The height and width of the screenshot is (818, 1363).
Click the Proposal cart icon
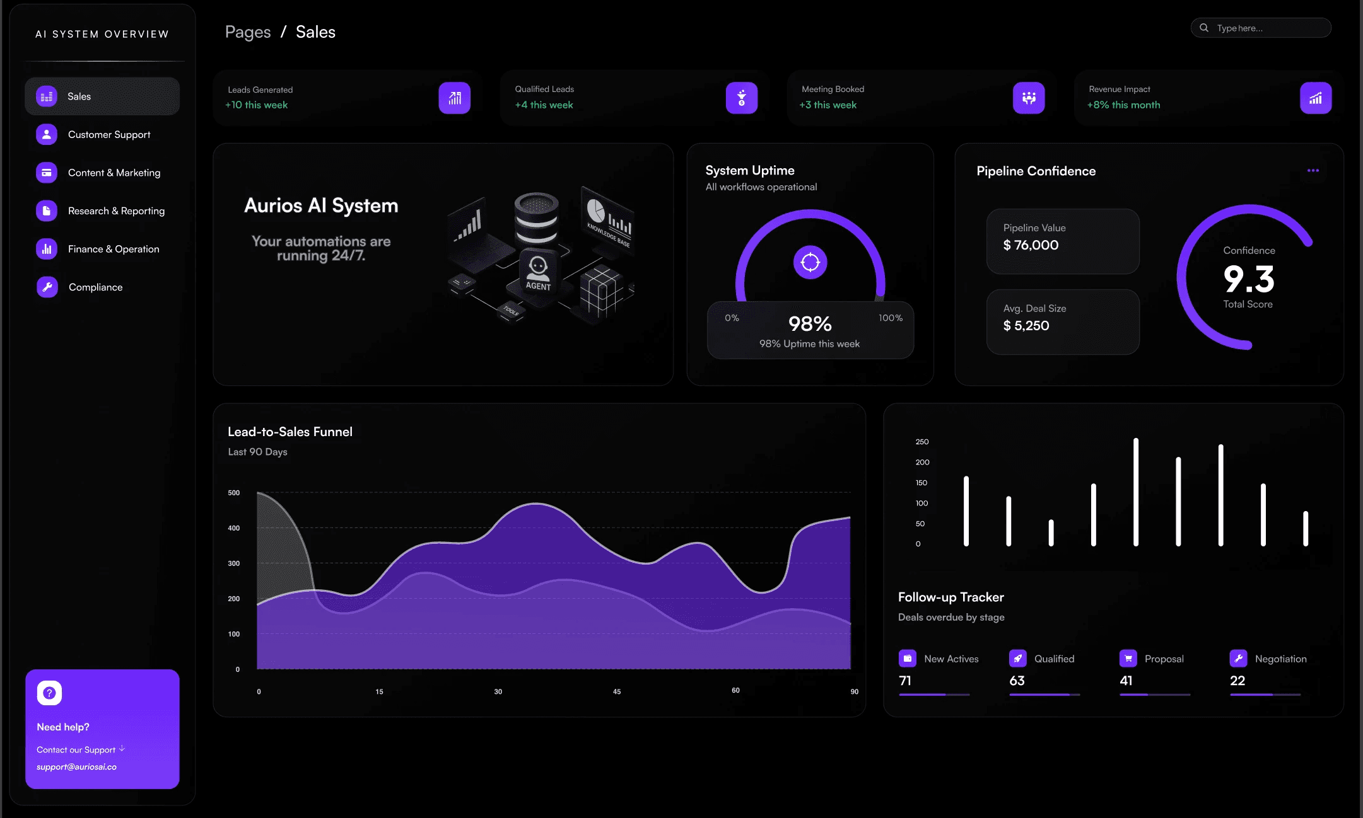pos(1128,659)
